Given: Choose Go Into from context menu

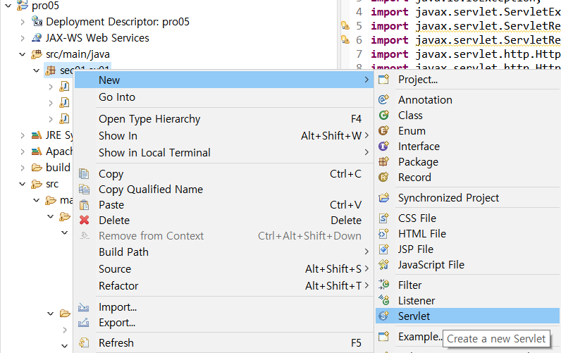Looking at the screenshot, I should 224,97.
